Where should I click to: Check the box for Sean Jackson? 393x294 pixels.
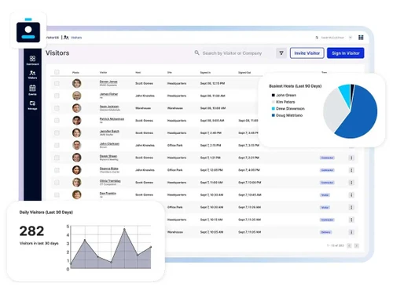pyautogui.click(x=57, y=108)
